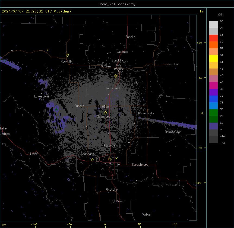Select the Drumheller label

(173, 132)
